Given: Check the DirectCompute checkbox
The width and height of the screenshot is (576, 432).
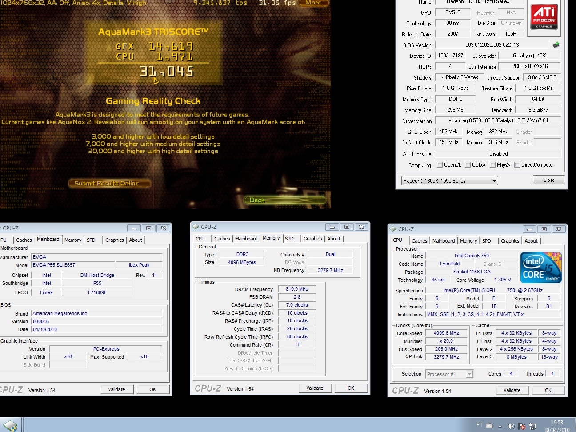Looking at the screenshot, I should click(517, 165).
